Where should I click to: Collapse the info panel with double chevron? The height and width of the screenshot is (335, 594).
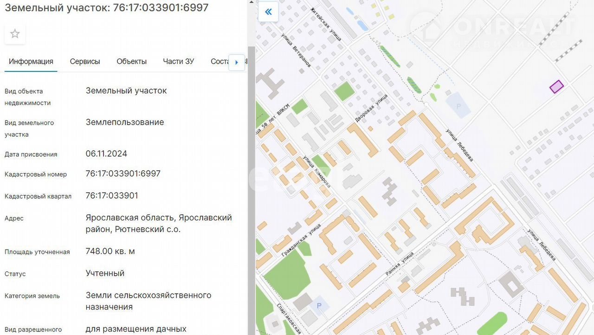pos(268,12)
